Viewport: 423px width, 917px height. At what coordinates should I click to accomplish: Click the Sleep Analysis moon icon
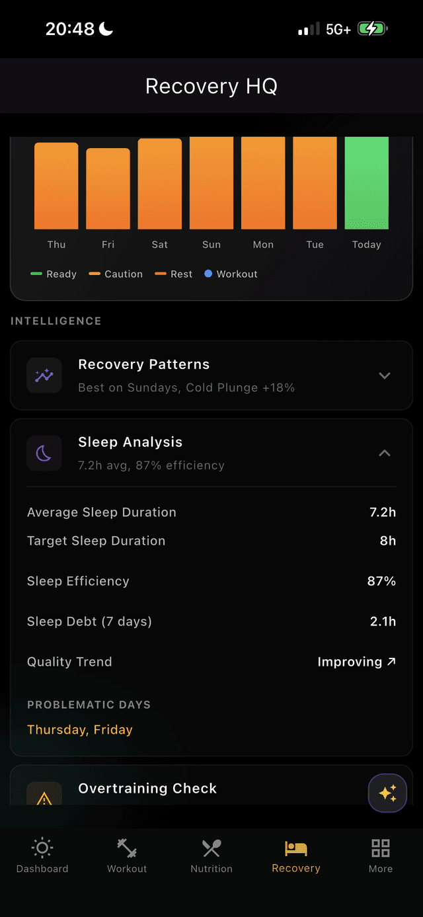[44, 453]
